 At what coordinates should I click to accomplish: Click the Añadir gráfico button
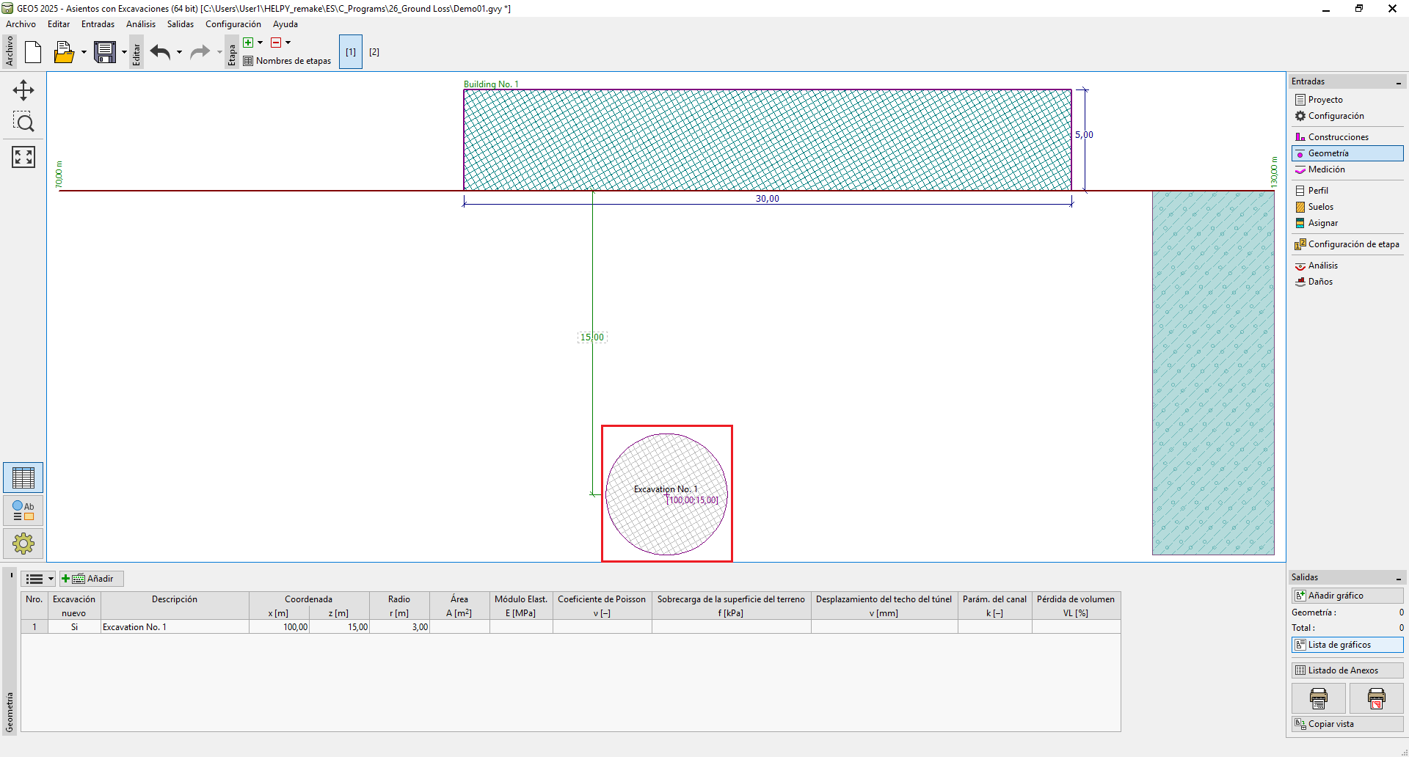tap(1347, 596)
